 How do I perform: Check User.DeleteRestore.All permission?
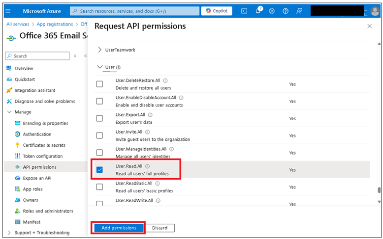(x=99, y=84)
